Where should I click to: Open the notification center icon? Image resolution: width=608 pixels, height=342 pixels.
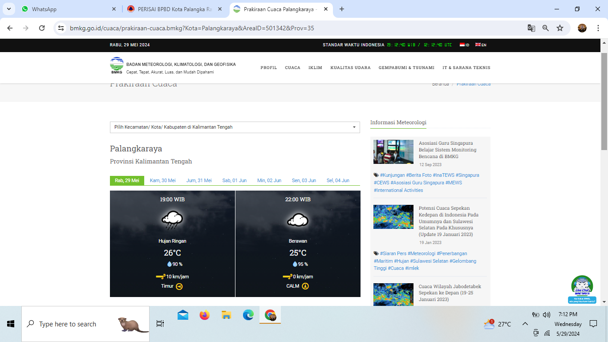[x=593, y=324]
